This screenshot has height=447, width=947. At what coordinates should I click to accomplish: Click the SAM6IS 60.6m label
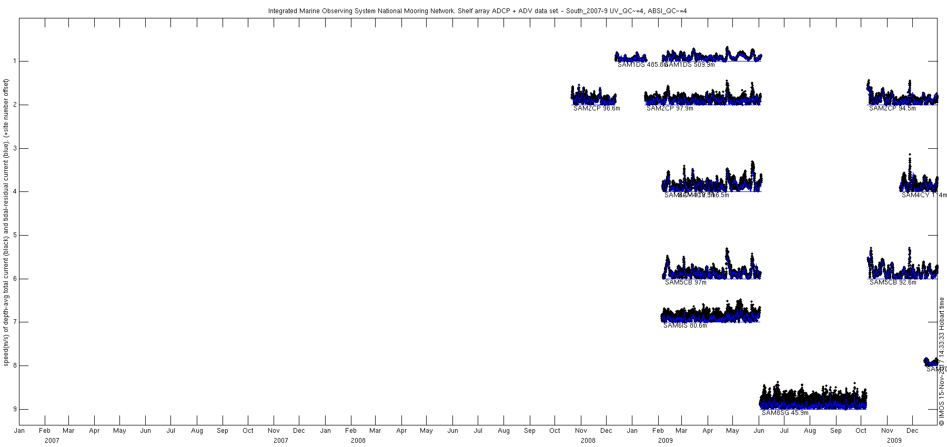[685, 326]
